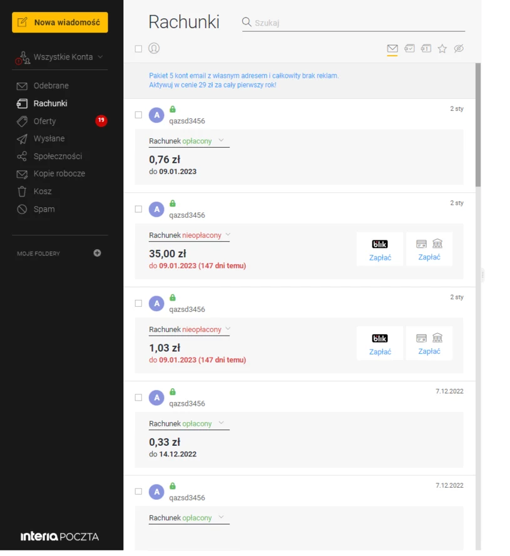
Task: Select the envelope all-messages filter icon
Action: (x=392, y=49)
